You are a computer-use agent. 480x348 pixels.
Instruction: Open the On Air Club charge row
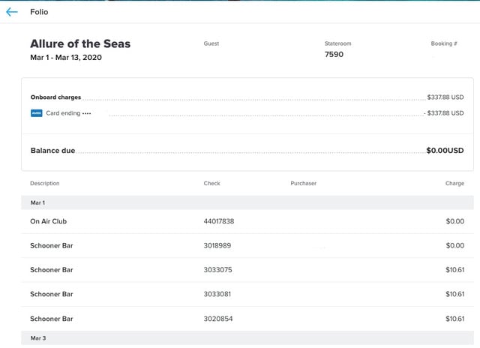point(247,221)
